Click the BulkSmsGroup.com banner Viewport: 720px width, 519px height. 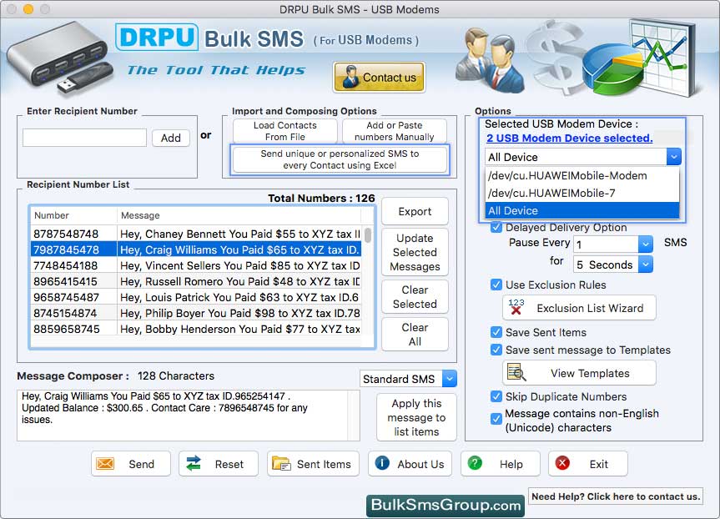pyautogui.click(x=446, y=505)
